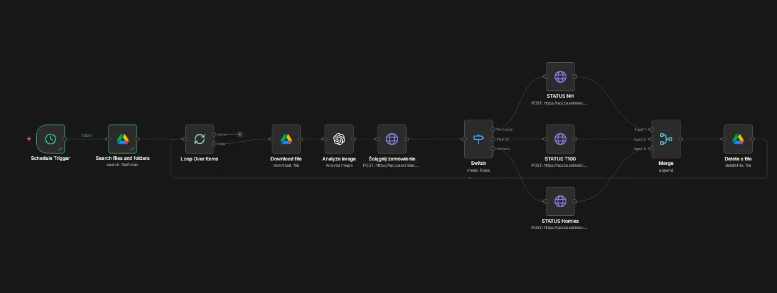Select the Switch node signpost icon

click(x=479, y=139)
